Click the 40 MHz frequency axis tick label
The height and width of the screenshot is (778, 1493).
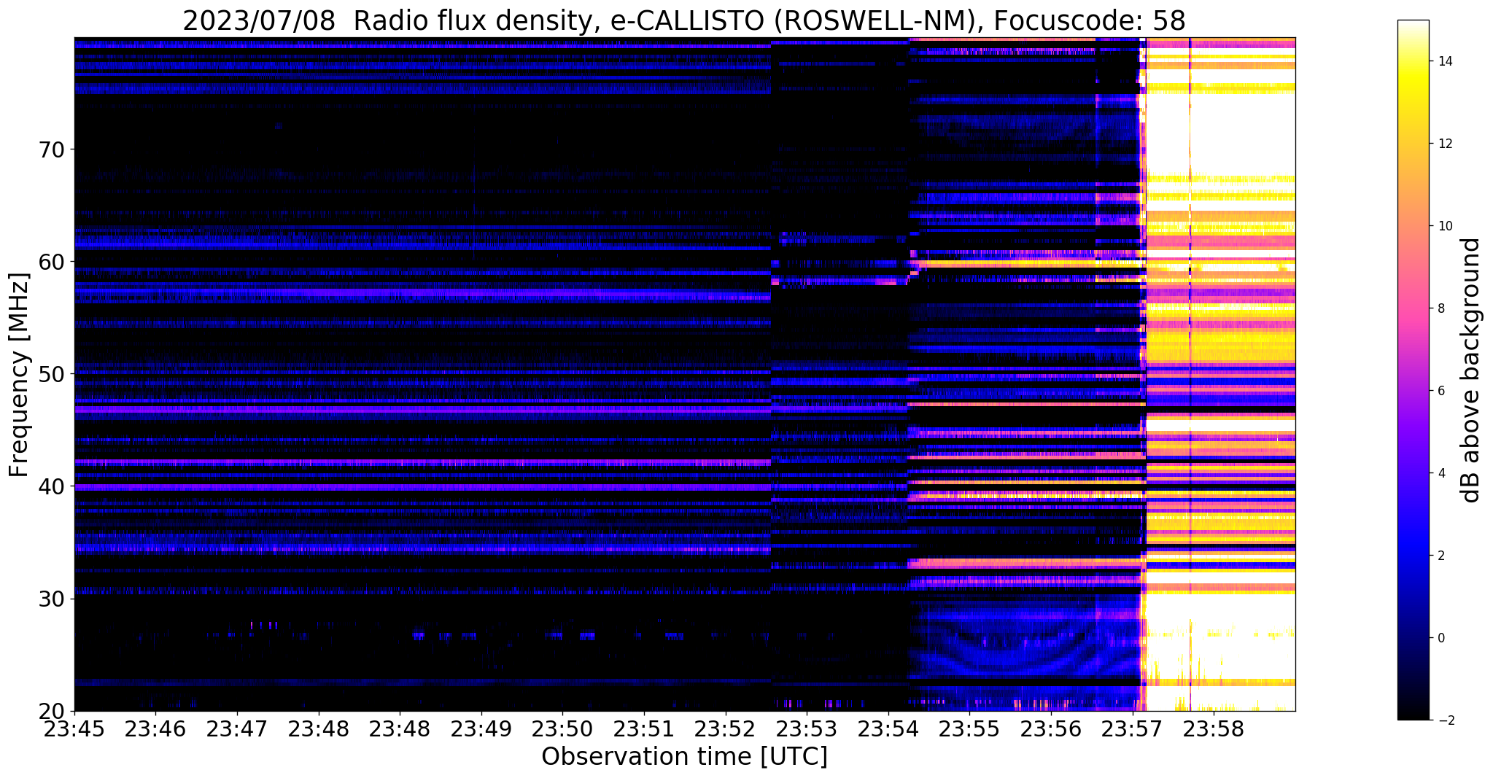tap(50, 486)
